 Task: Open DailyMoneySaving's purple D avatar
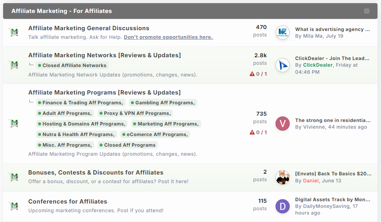(x=283, y=206)
